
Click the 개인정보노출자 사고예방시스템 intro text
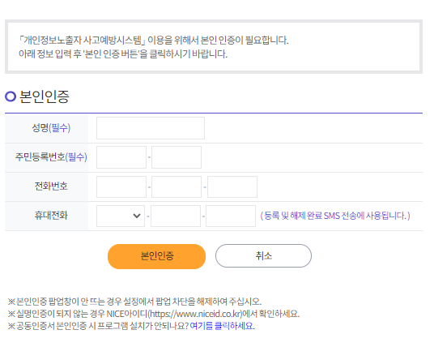point(154,41)
